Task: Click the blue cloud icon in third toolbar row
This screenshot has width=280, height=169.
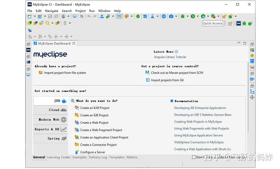Action: [x=30, y=30]
